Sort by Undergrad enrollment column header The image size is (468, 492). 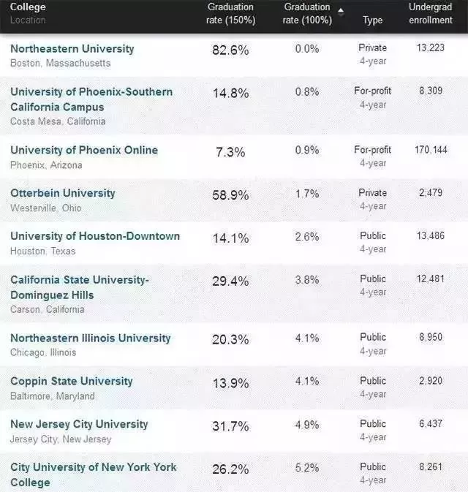pos(431,13)
